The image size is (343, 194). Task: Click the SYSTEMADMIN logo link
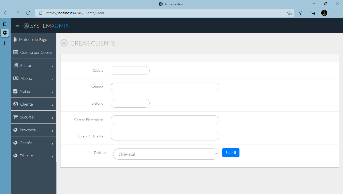coord(47,26)
